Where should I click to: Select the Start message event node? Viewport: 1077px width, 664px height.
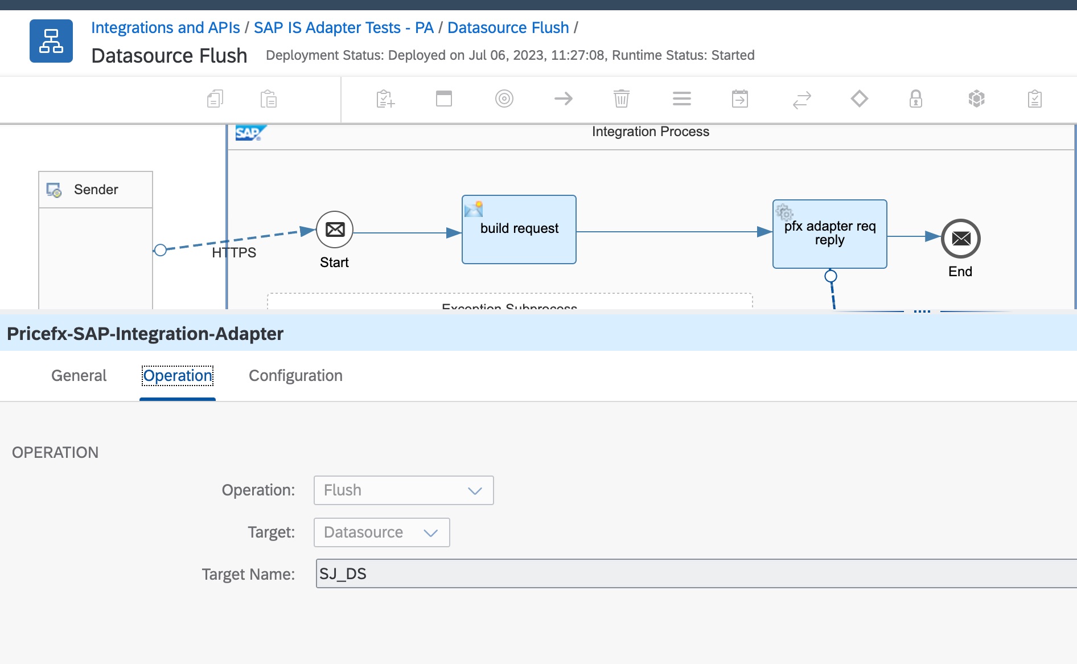click(335, 229)
